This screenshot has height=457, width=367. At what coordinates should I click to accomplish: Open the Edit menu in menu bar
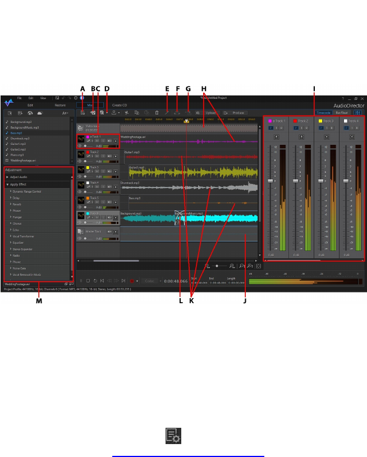click(x=31, y=98)
